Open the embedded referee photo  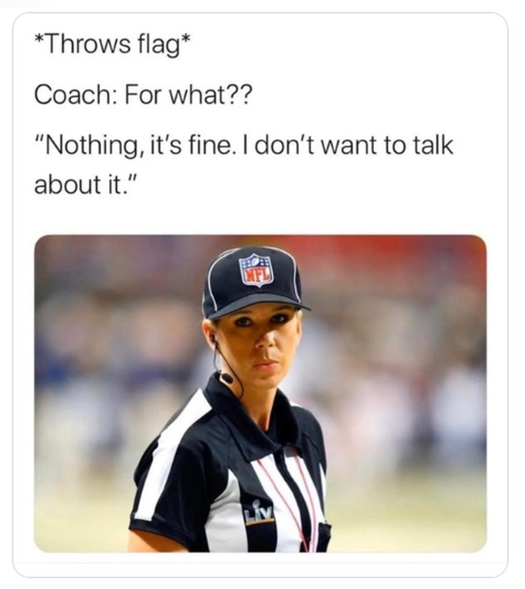(260, 393)
